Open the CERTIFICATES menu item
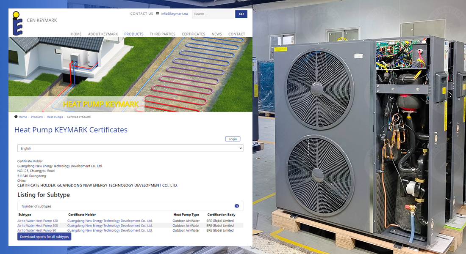The image size is (466, 254). tap(194, 34)
